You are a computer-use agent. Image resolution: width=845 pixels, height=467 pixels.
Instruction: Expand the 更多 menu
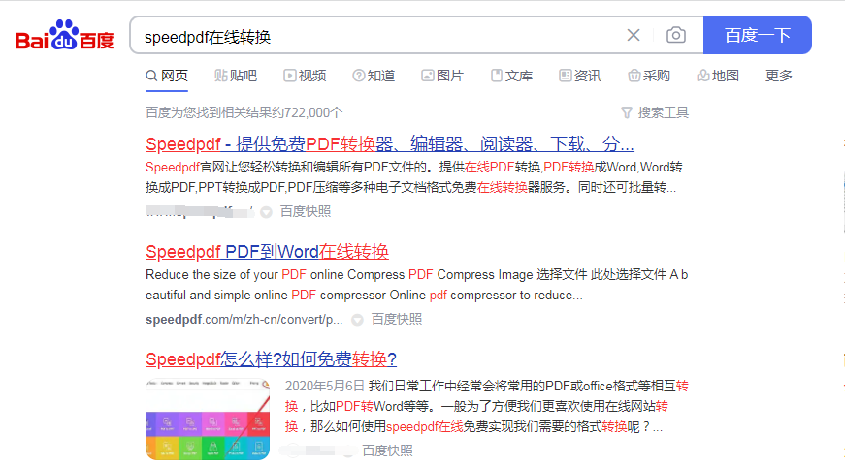coord(779,76)
